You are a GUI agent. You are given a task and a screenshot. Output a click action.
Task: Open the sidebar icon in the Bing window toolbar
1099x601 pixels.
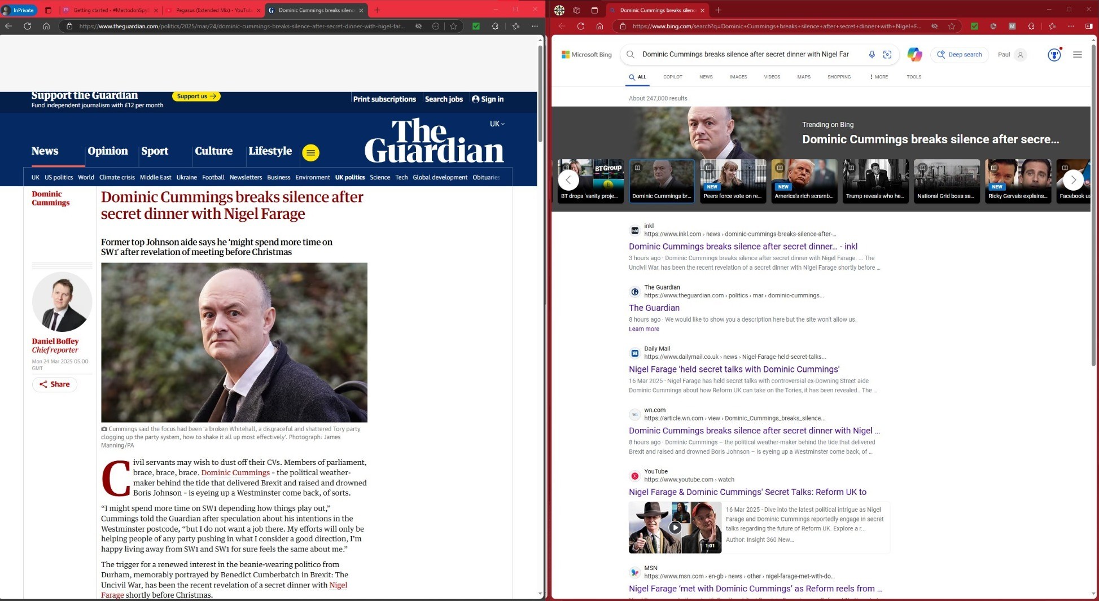(1089, 26)
